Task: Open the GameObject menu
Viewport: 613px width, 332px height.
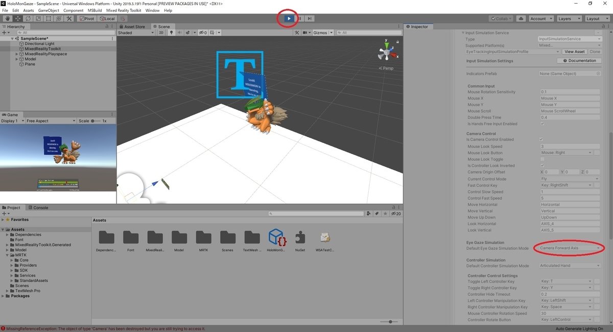Action: (x=48, y=10)
